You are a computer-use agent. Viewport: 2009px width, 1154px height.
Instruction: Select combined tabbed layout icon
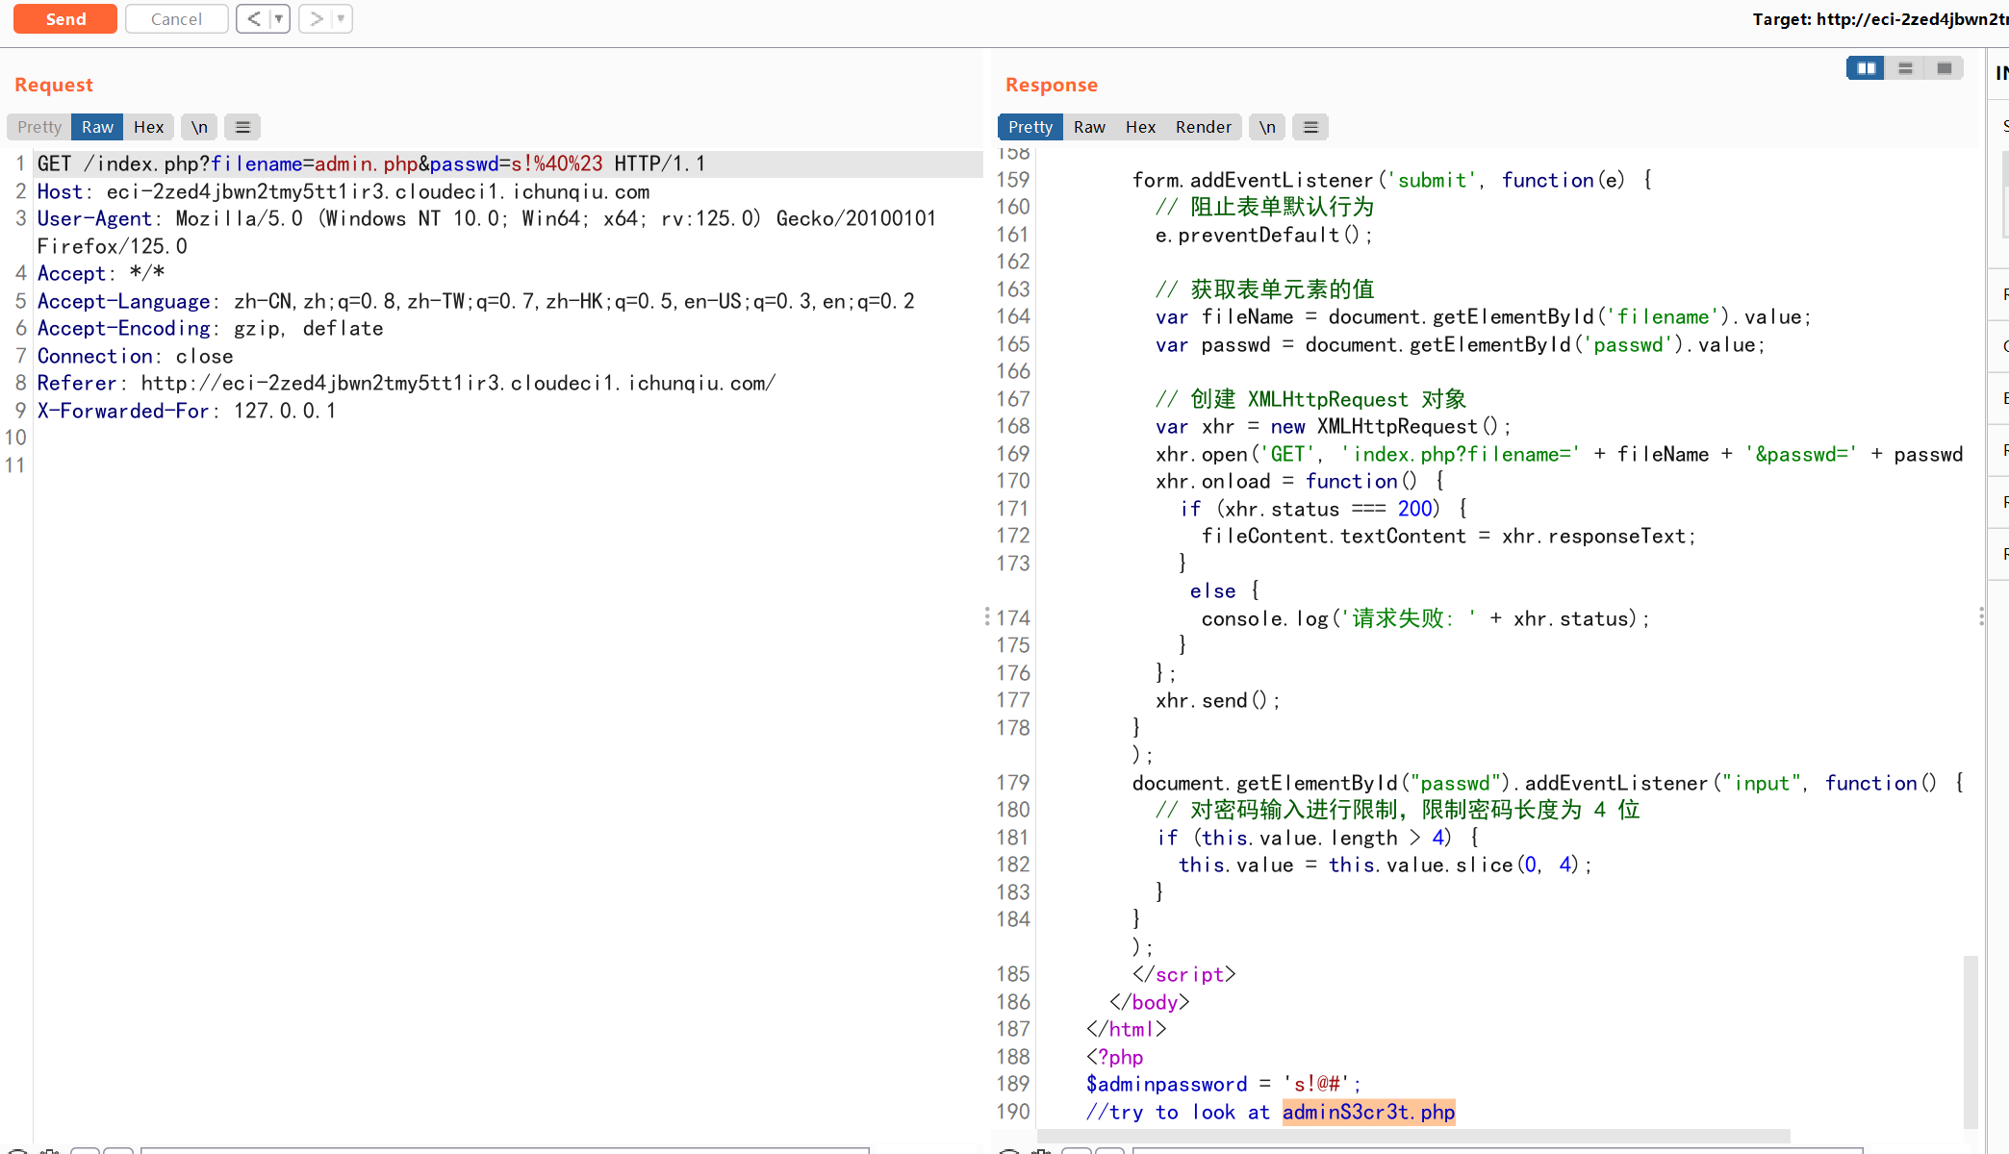tap(1944, 68)
